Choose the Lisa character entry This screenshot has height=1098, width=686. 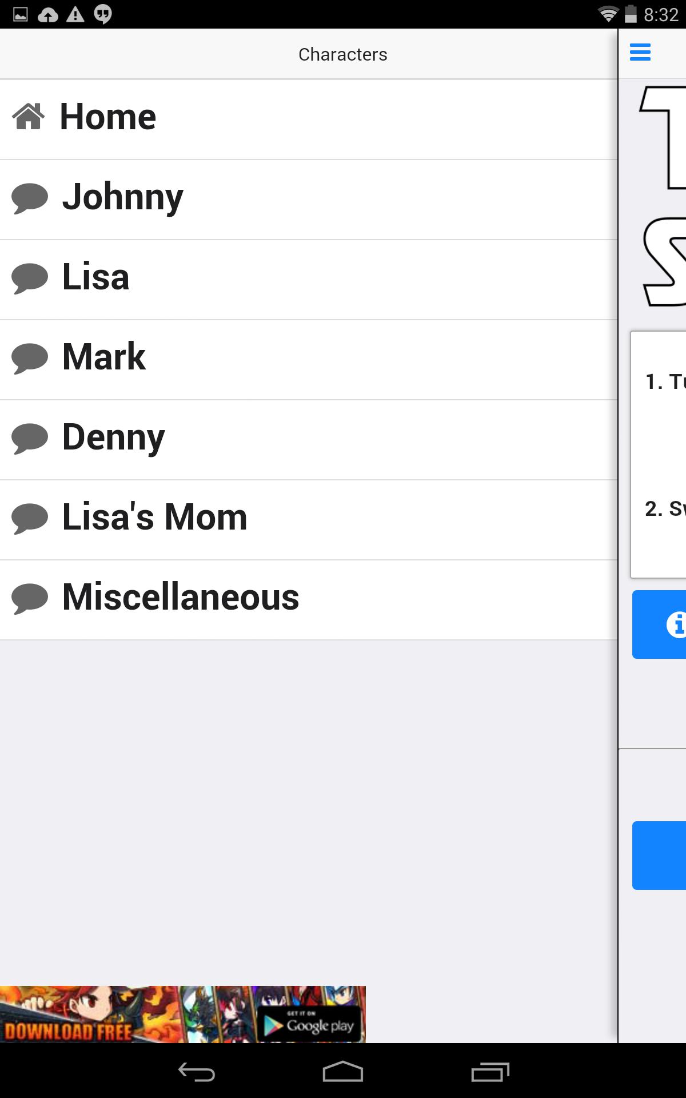[309, 280]
